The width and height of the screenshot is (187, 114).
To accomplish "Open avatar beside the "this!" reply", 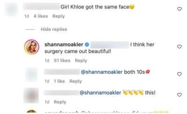I will point(31,95).
